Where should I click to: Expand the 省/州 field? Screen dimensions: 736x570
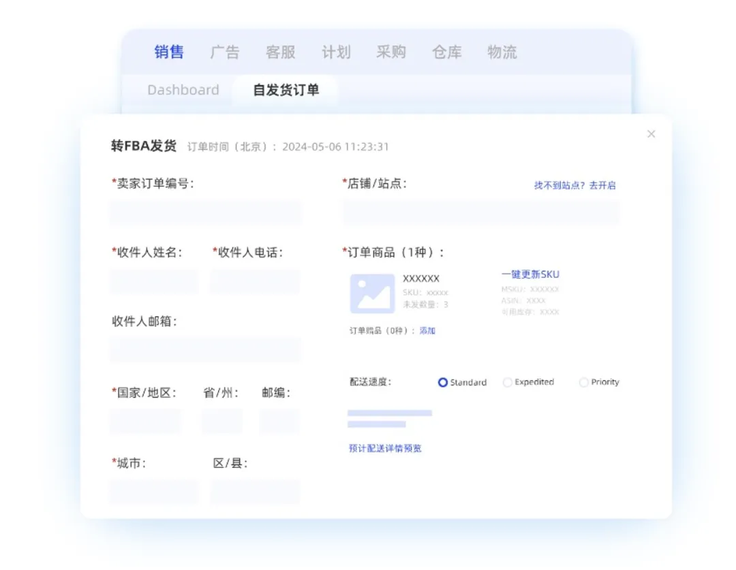click(221, 422)
